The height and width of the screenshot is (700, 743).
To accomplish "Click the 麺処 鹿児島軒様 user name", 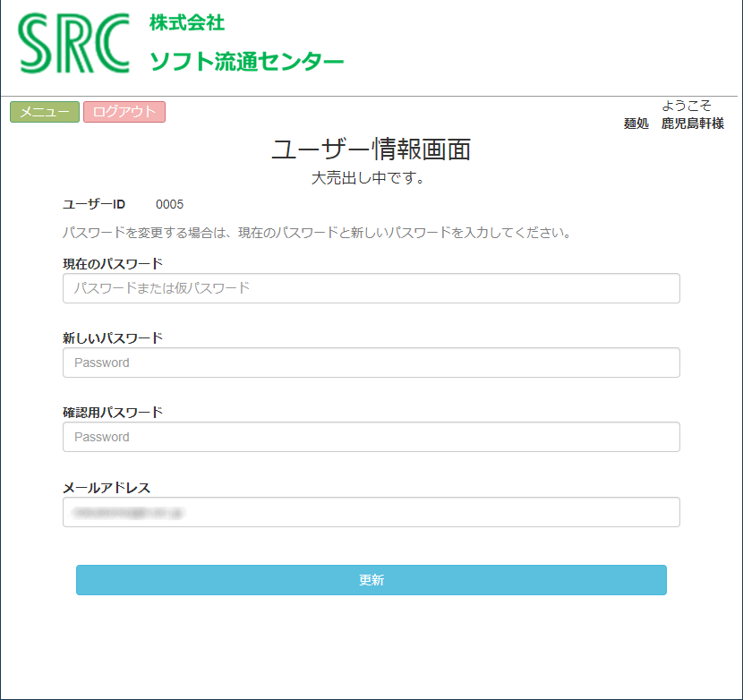I will (674, 124).
